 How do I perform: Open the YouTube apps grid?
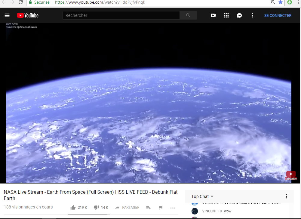coord(226,15)
